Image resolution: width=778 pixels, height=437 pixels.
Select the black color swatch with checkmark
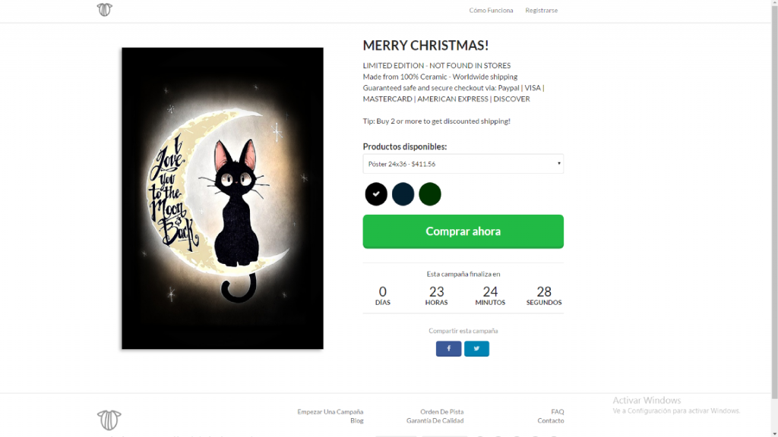(376, 194)
